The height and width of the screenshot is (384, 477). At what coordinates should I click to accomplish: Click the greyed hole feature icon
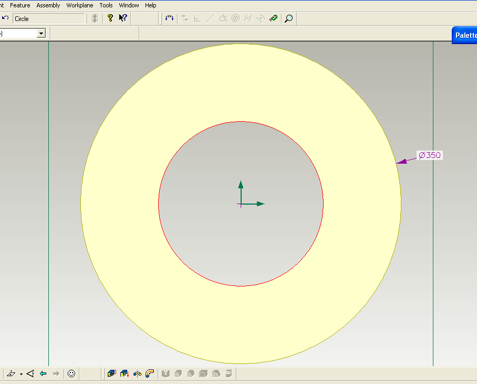tap(165, 374)
